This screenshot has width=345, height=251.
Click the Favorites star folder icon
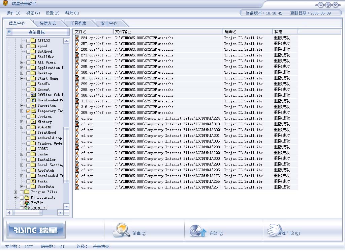tap(33, 105)
